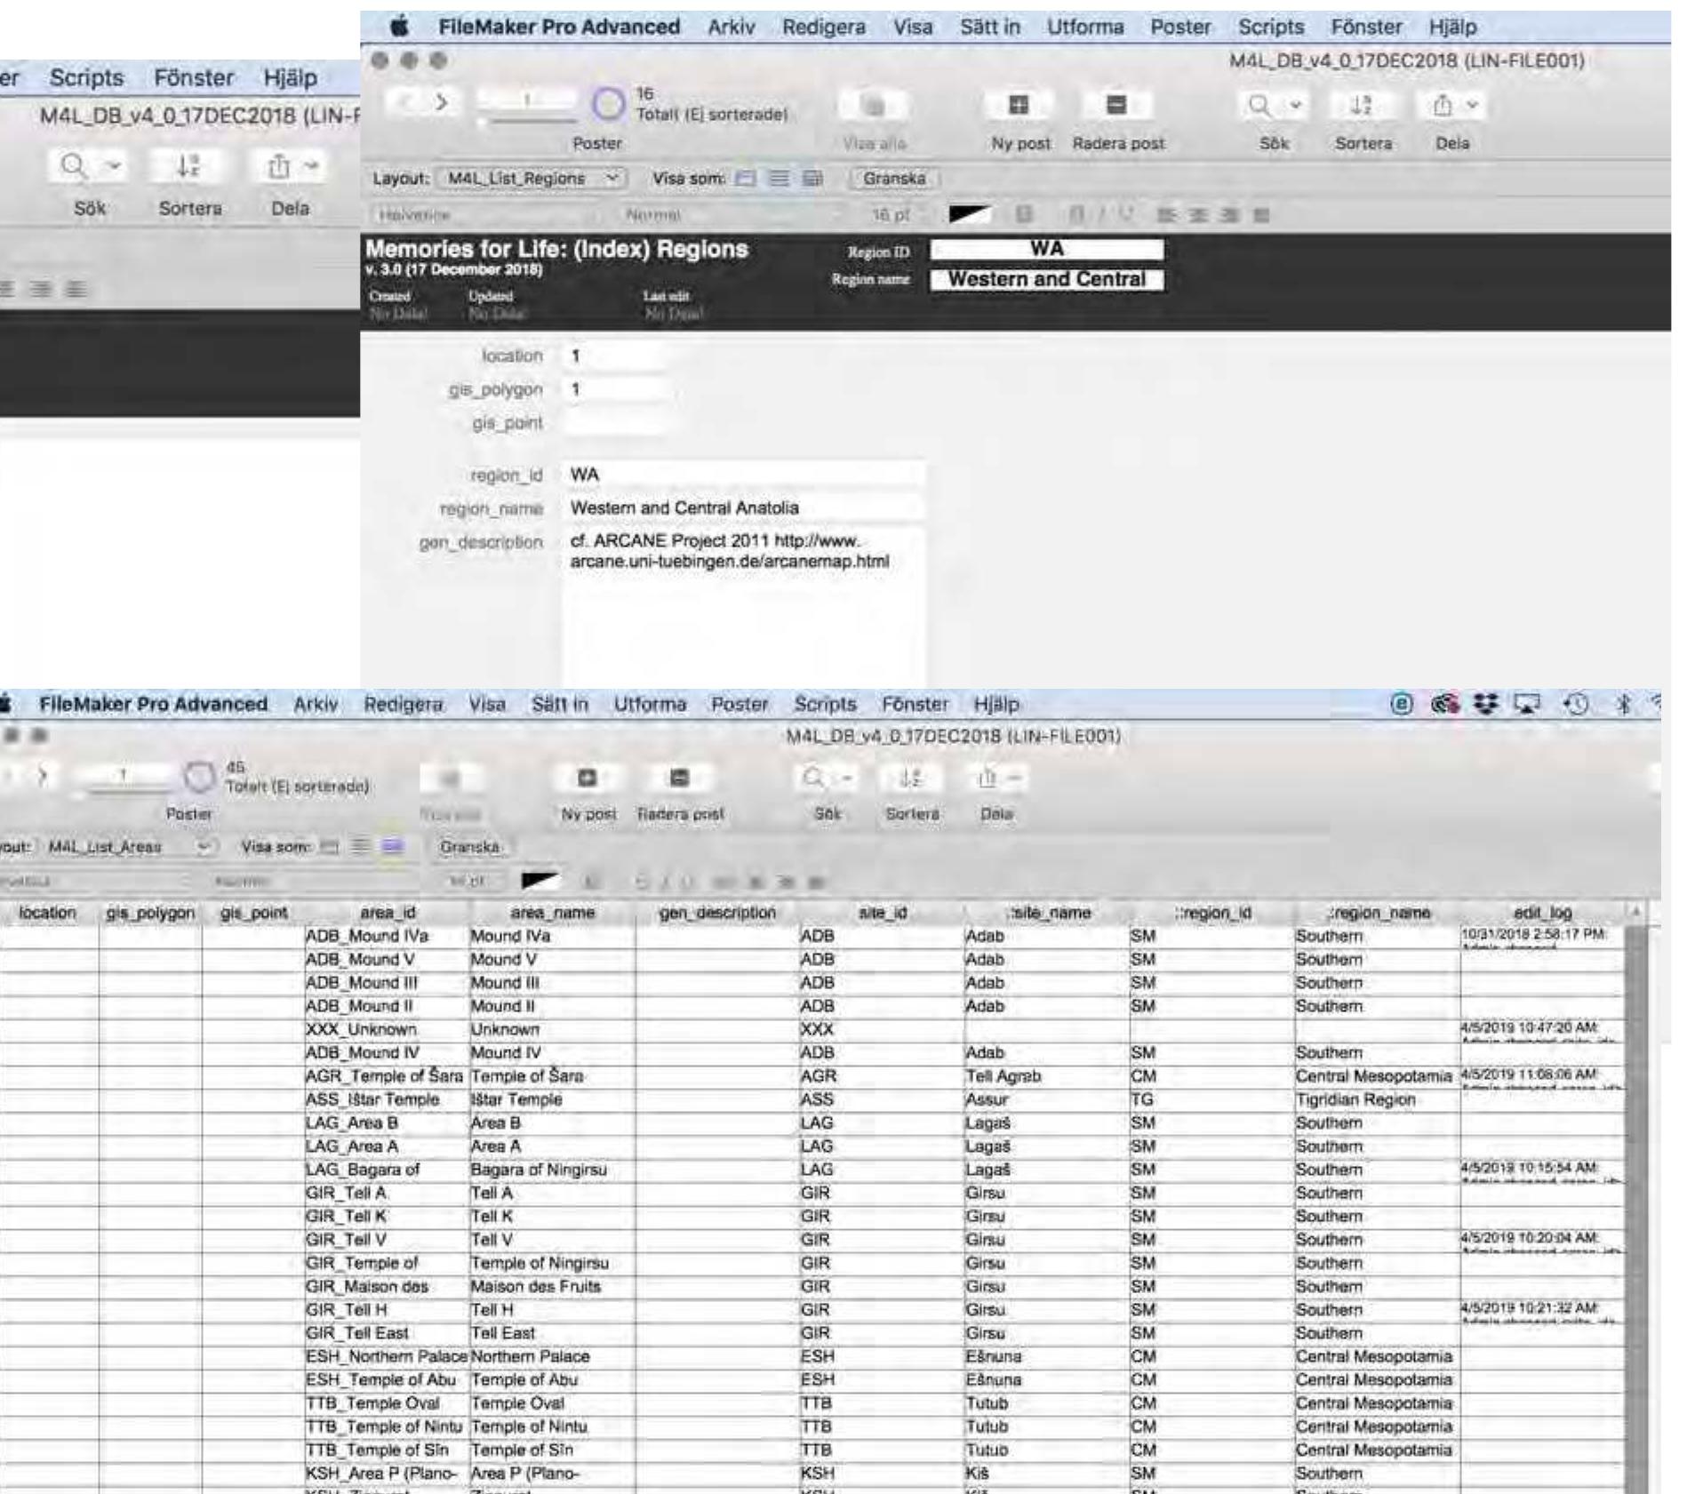The width and height of the screenshot is (1687, 1494).
Task: Toggle bold in Regions formatting bar
Action: (1075, 215)
